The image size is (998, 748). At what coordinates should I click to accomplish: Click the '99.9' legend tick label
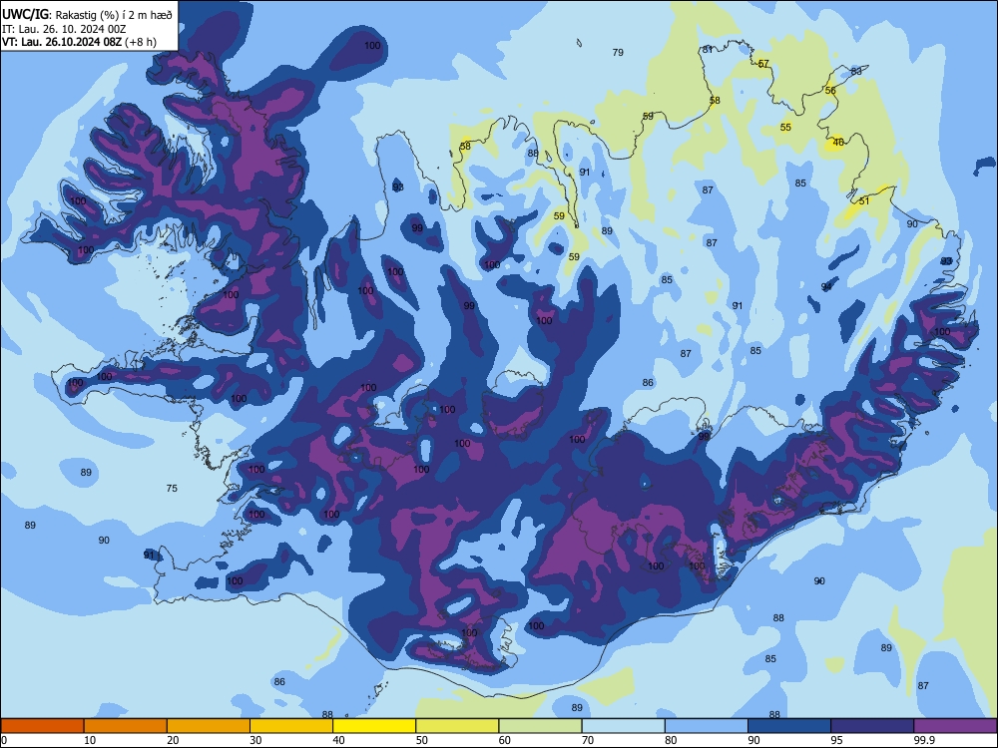pyautogui.click(x=923, y=740)
